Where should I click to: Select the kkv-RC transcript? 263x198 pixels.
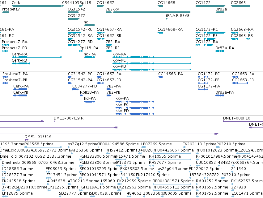pos(152,63)
